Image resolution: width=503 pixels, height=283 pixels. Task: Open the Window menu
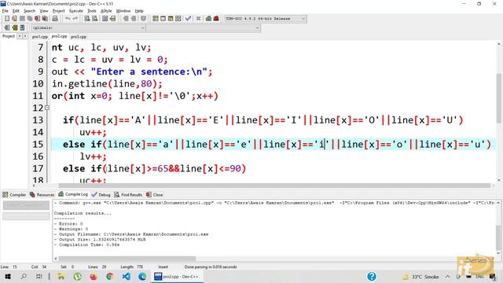(123, 11)
